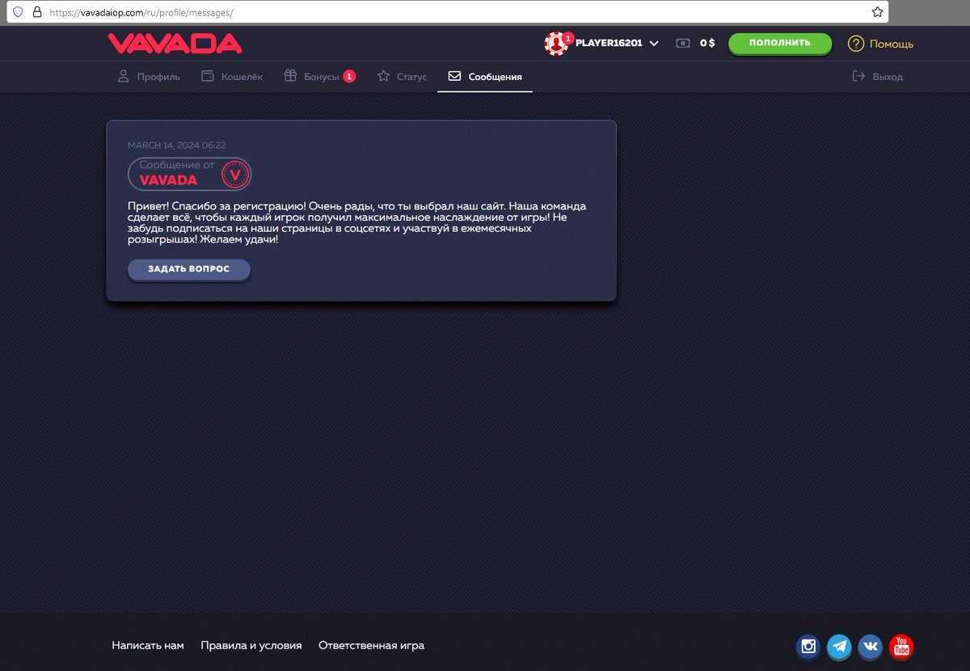
Task: Switch to the Профиль tab
Action: 148,77
